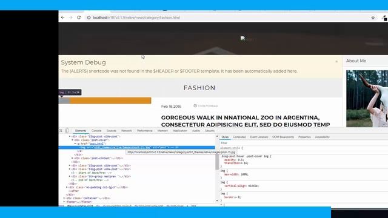Collapse the post-cover div node

pos(73,140)
